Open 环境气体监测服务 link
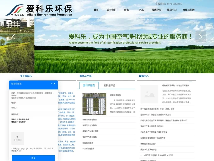This screenshot has width=214, height=161. (89, 126)
